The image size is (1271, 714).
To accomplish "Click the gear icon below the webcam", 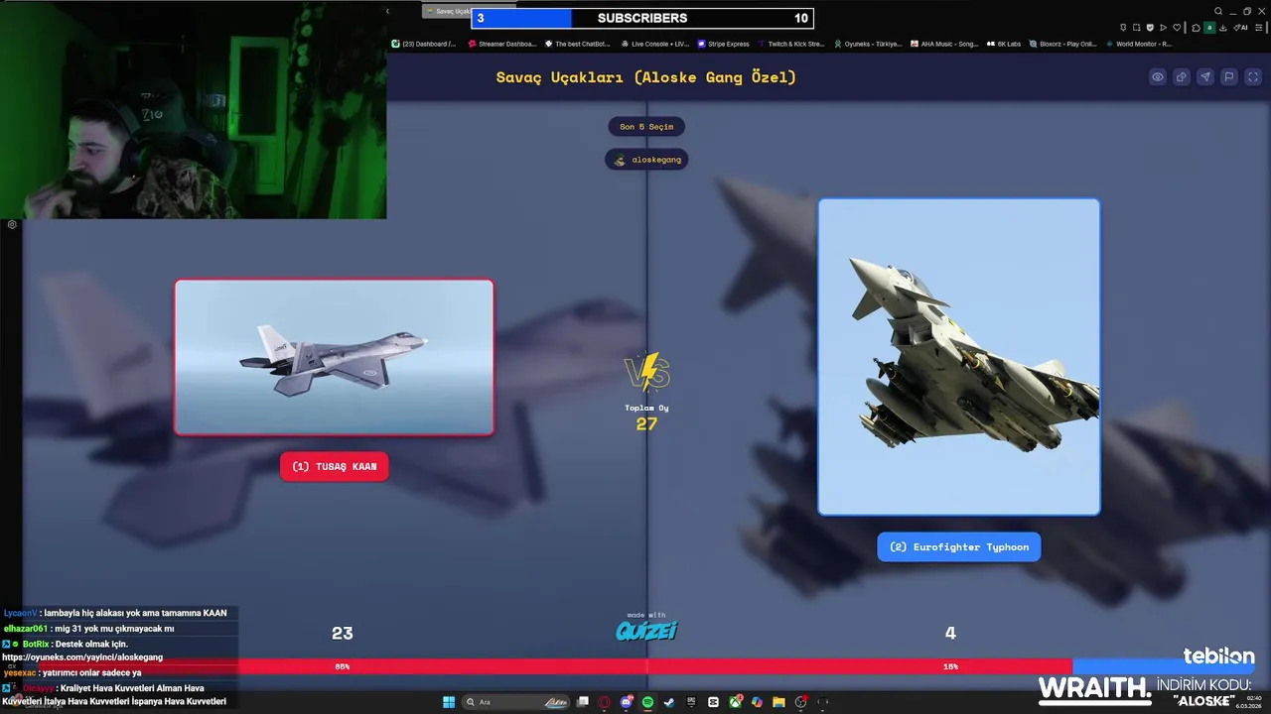I will [12, 225].
